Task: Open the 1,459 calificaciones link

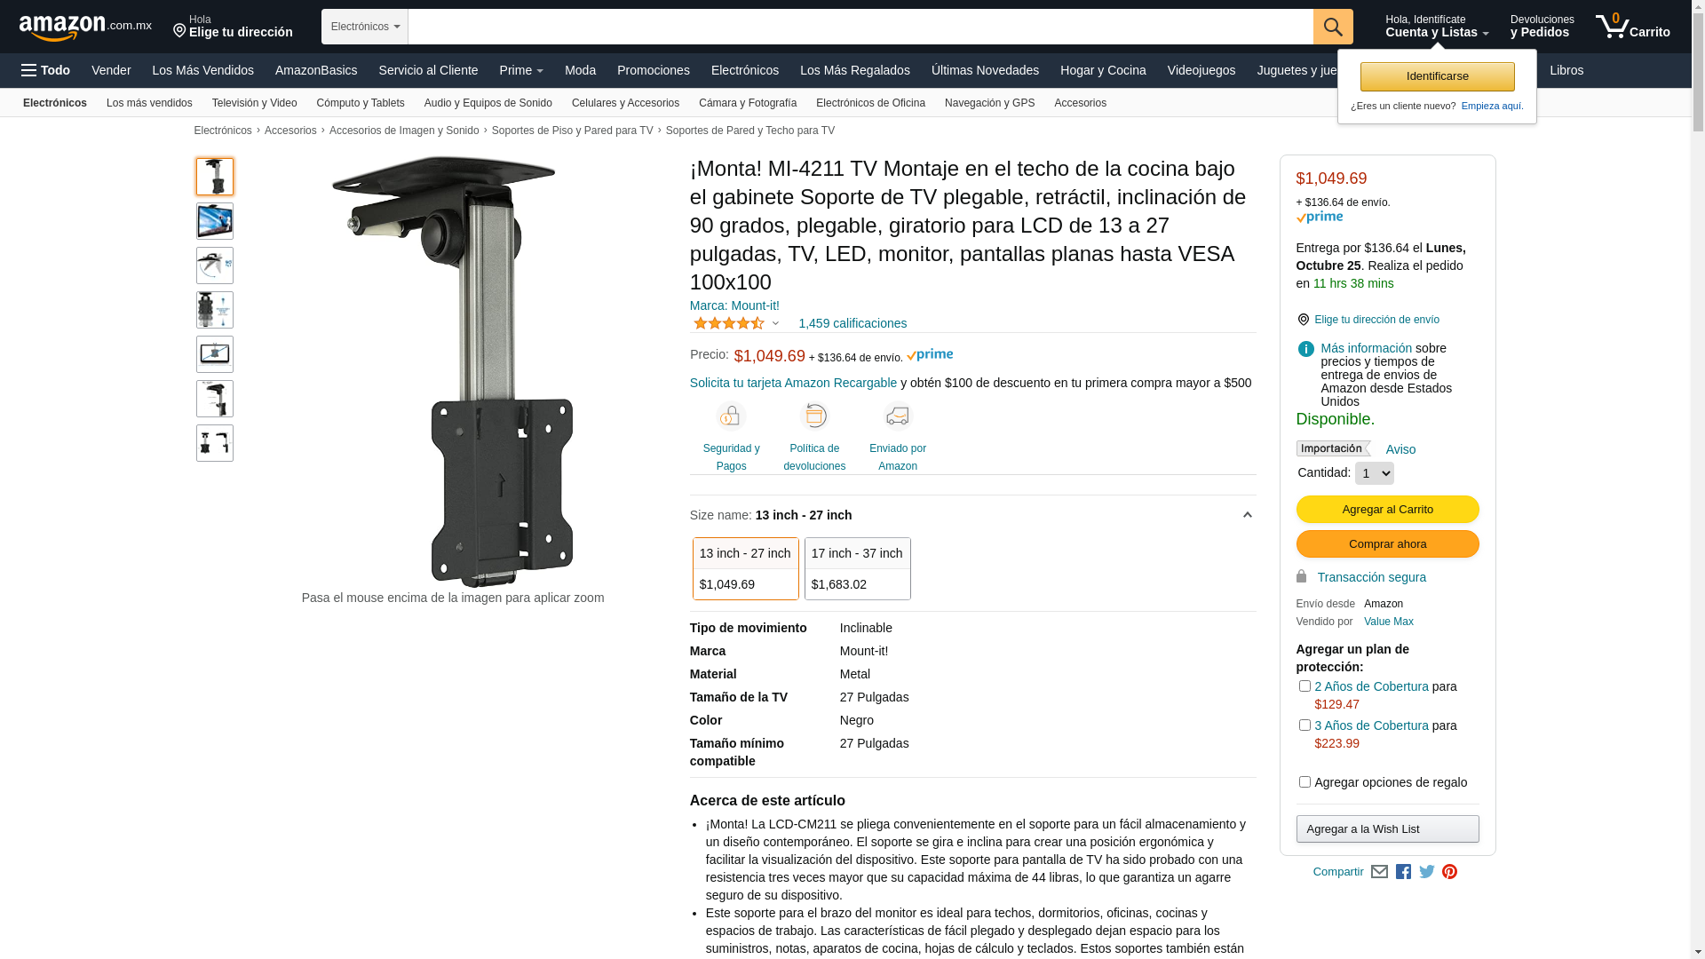Action: 852,323
